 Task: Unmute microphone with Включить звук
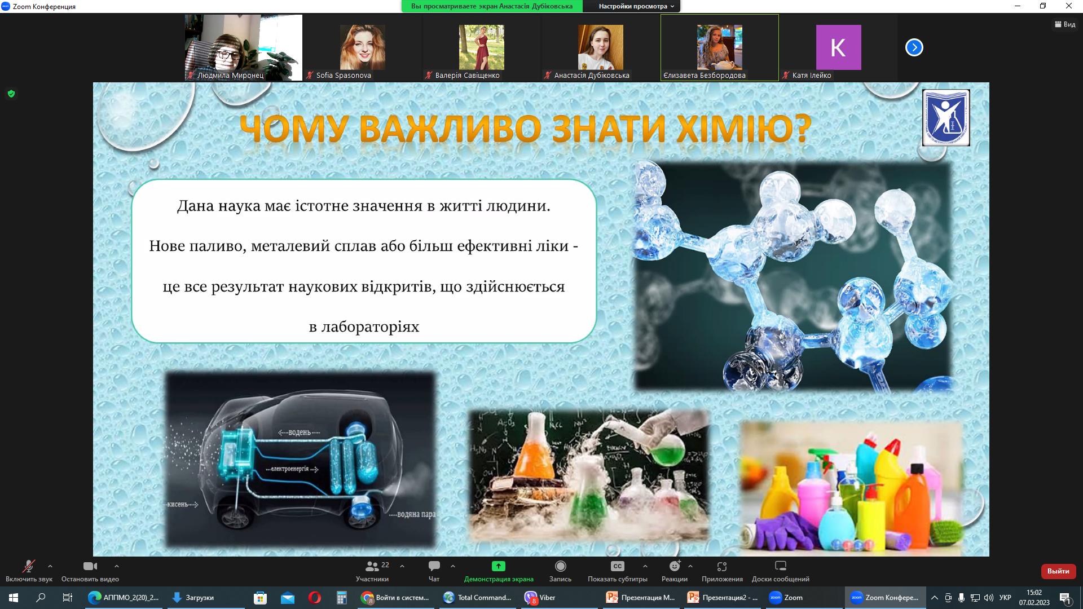(x=29, y=566)
